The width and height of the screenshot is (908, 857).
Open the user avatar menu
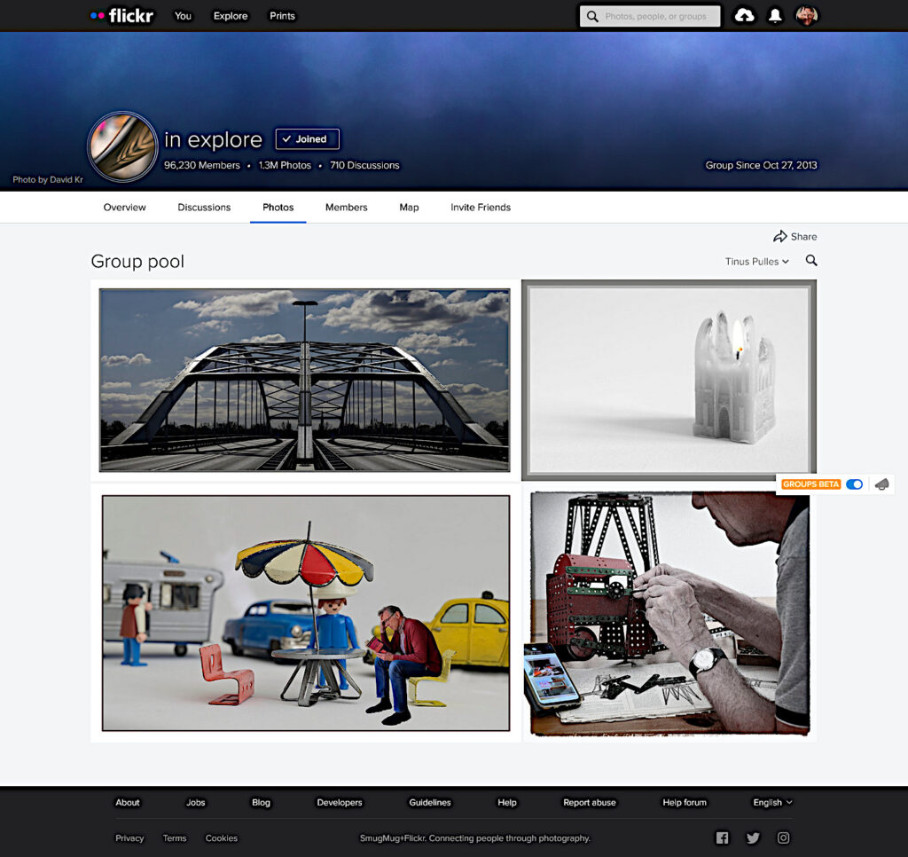coord(806,16)
